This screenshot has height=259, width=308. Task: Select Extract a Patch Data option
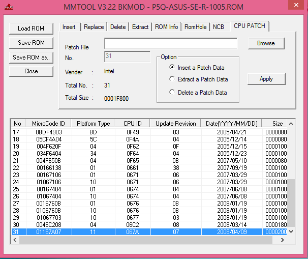(x=198, y=79)
